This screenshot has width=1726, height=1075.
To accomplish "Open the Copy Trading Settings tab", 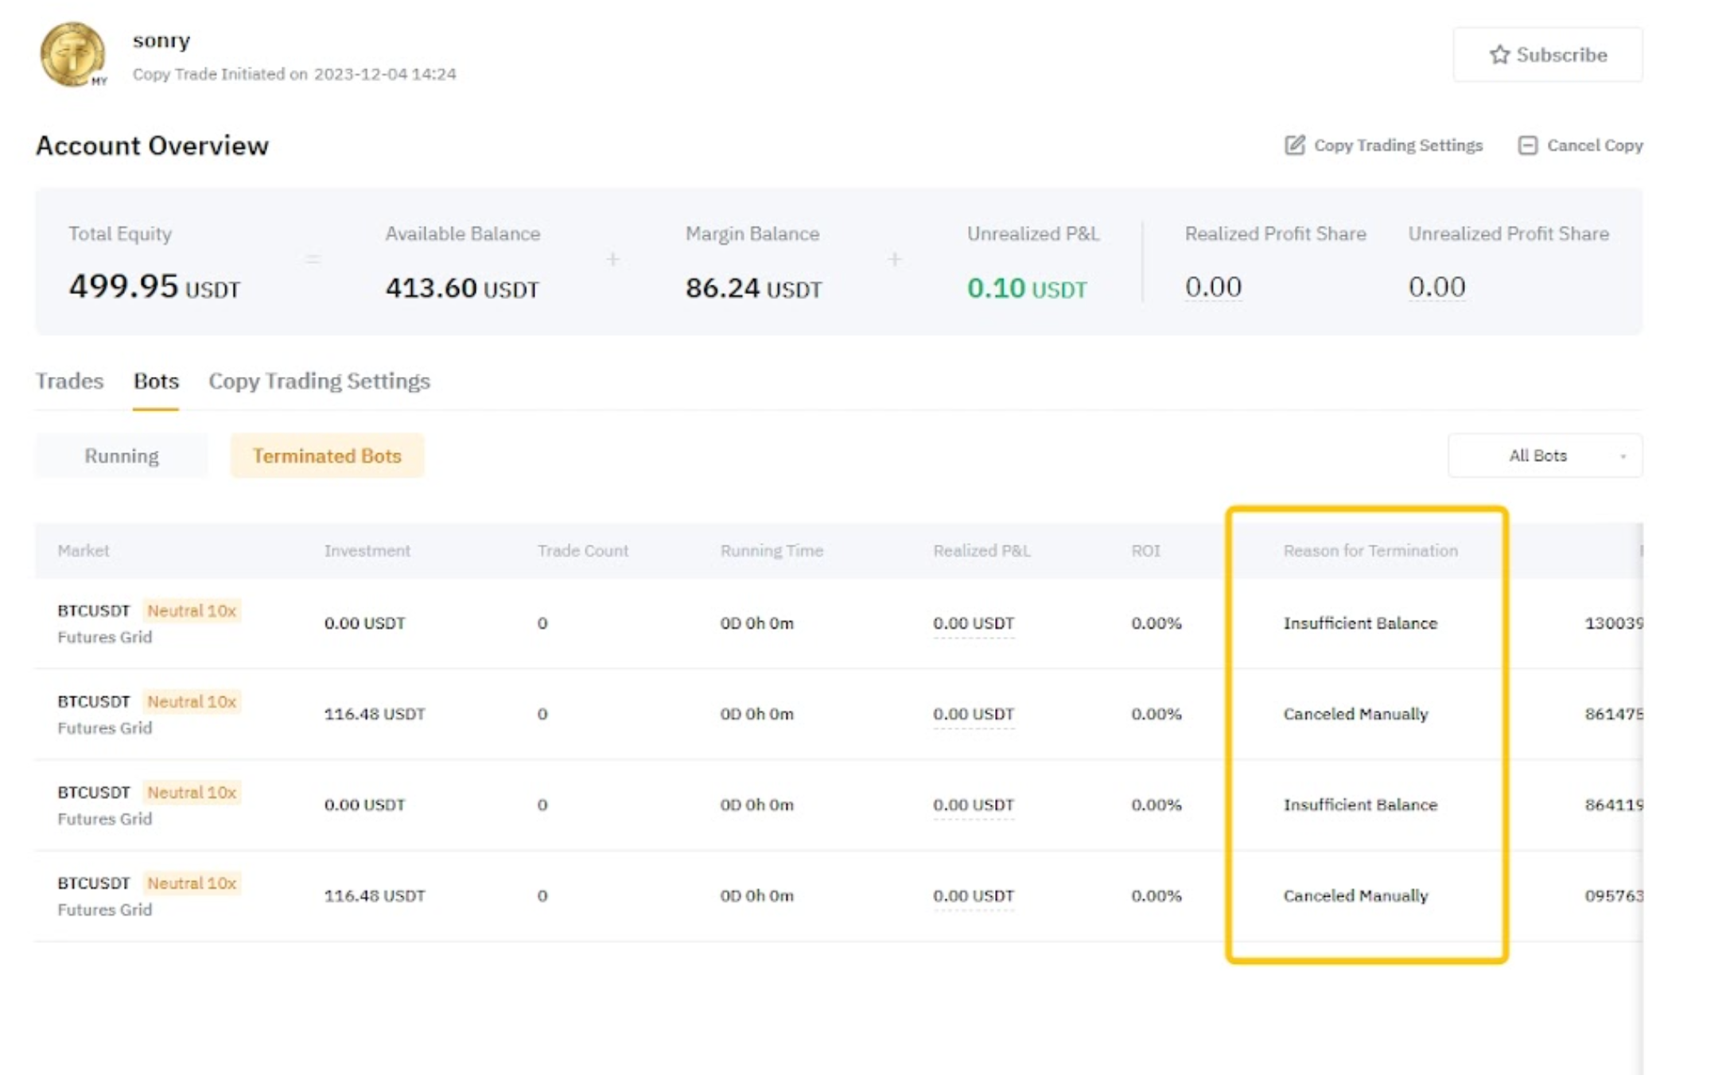I will point(319,381).
